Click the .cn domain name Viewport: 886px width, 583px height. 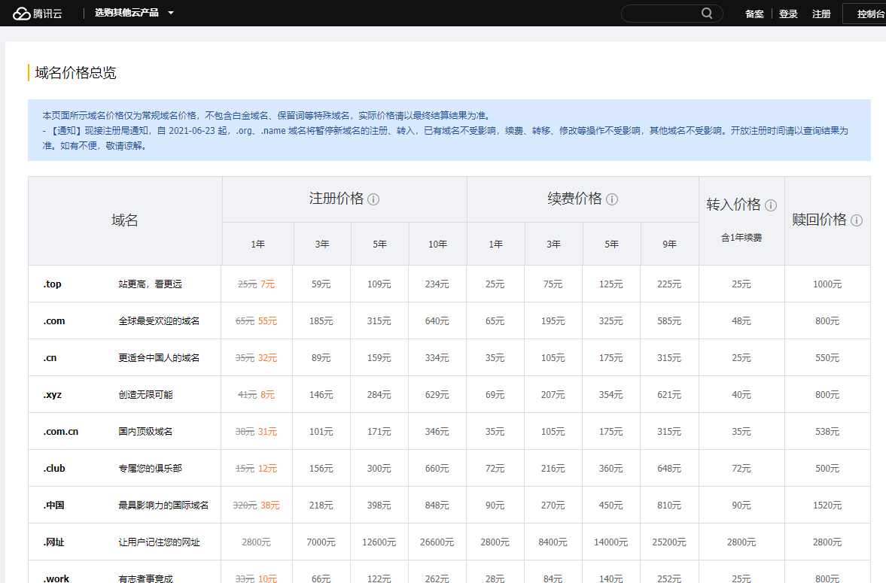[x=50, y=358]
